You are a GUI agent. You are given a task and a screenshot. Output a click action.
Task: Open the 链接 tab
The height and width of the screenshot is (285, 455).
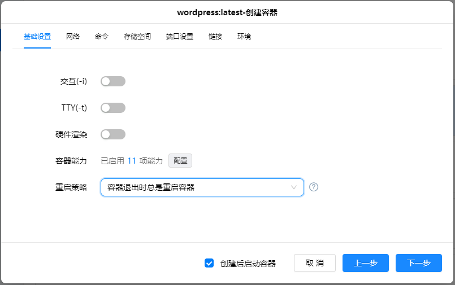(x=215, y=37)
